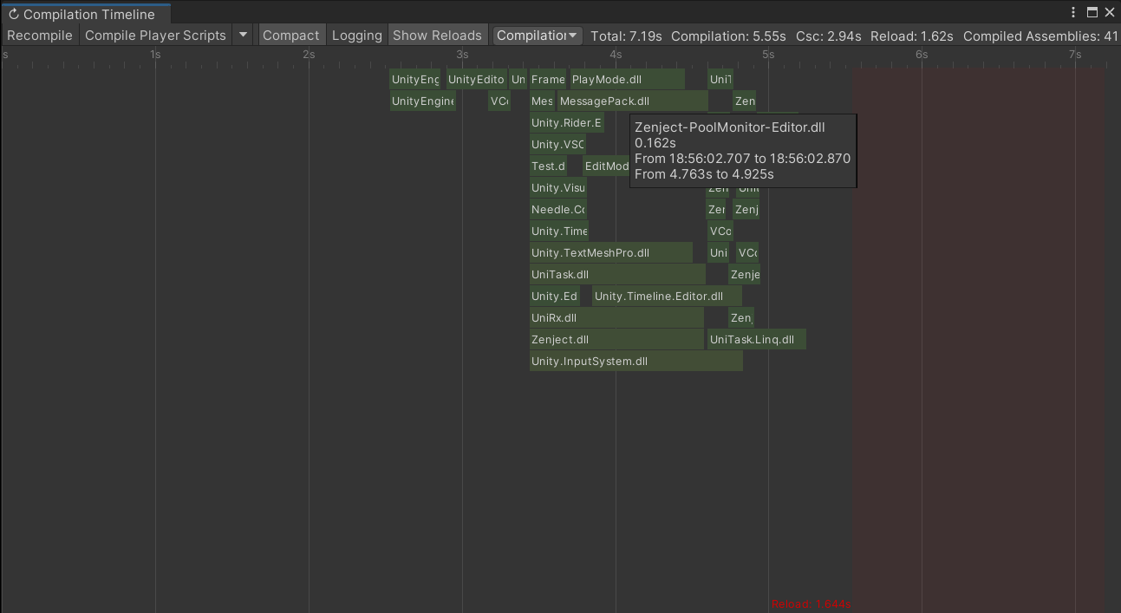Toggle Show Reloads in timeline
Viewport: 1121px width, 613px height.
(437, 36)
